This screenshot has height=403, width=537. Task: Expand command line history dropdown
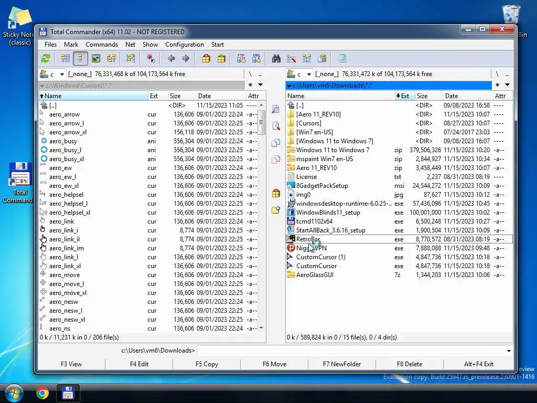509,351
